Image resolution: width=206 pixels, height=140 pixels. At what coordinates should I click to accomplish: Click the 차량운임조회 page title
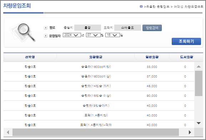[17, 6]
